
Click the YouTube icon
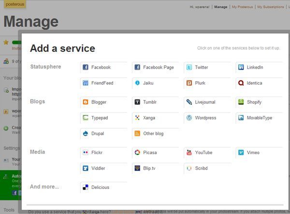pos(189,152)
